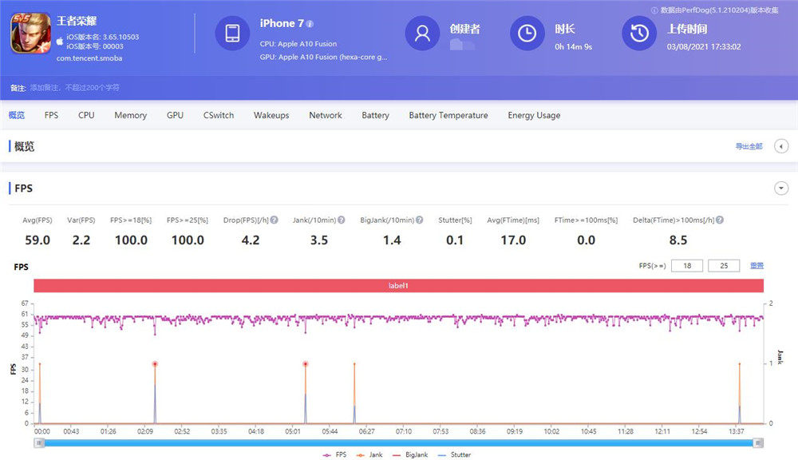Toggle Stutter series in chart legend

click(x=455, y=454)
